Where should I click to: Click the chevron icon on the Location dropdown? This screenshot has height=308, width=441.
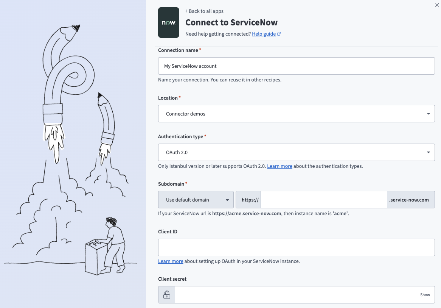point(428,113)
